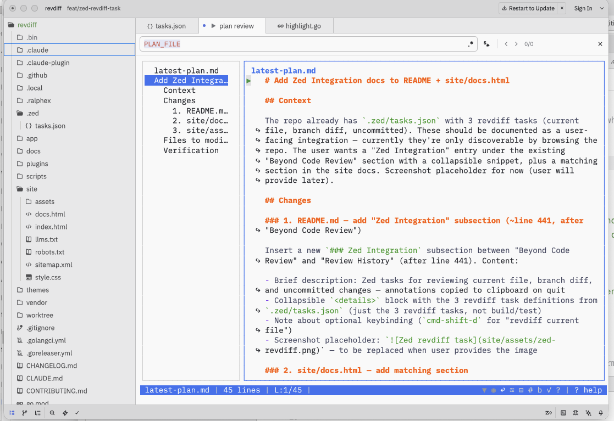Screen dimensions: 614x421
Task: Click the git branch icon in the bottom toolbar
Action: point(24,413)
